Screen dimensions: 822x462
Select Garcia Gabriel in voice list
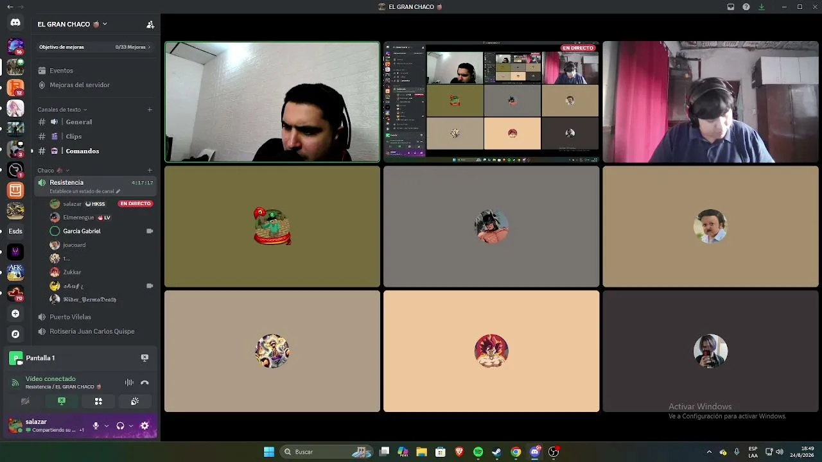point(101,231)
